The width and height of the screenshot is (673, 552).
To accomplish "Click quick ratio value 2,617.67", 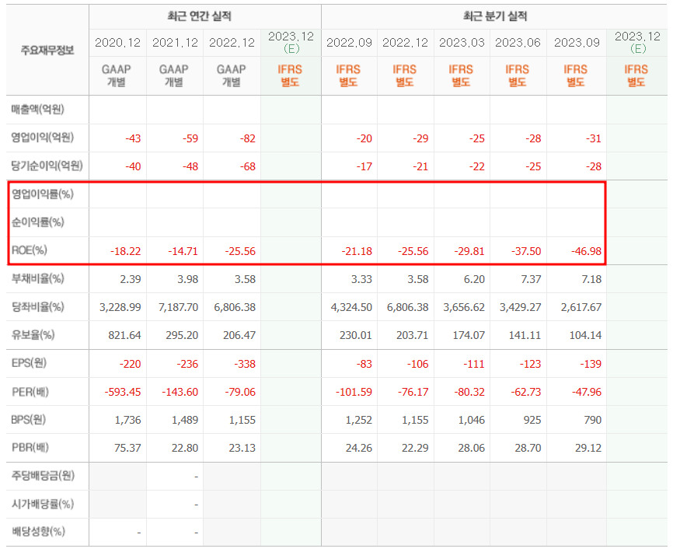I will pyautogui.click(x=581, y=308).
